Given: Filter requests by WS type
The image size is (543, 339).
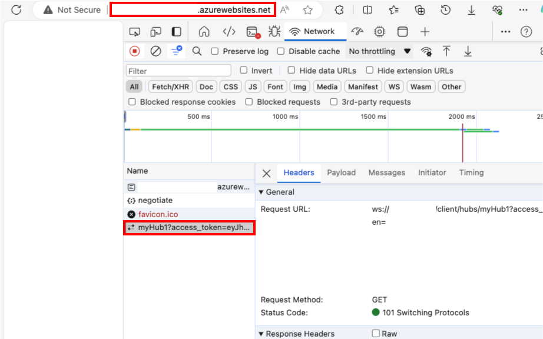Looking at the screenshot, I should (x=395, y=87).
